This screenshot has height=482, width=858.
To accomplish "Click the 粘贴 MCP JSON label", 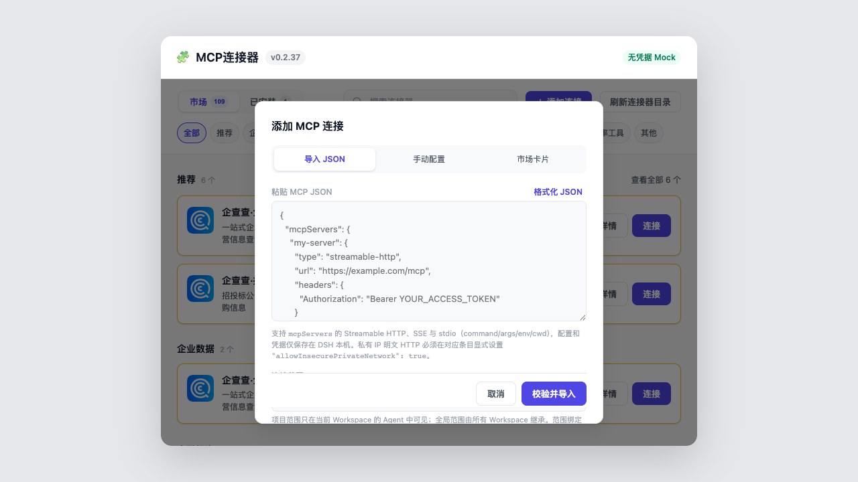I will pos(302,192).
